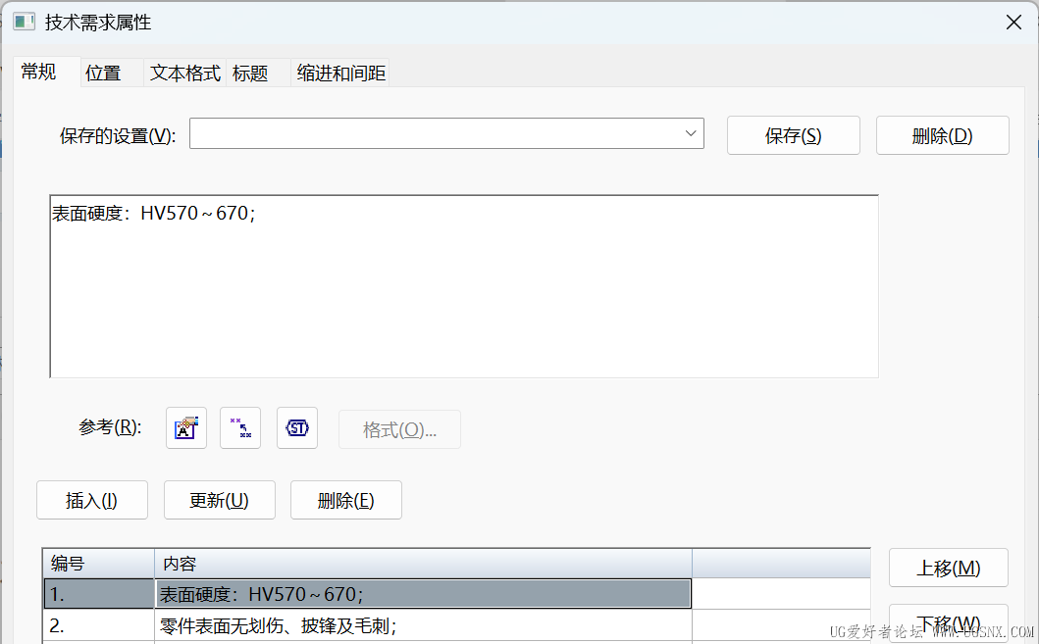Click the 下移(W) button

948,622
